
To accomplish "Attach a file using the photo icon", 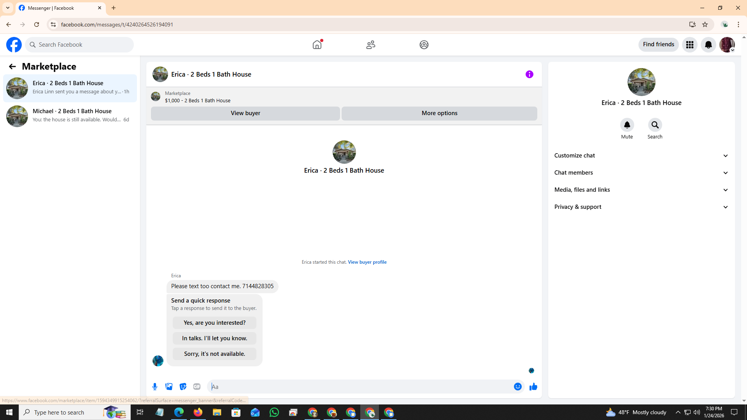I will [x=169, y=387].
